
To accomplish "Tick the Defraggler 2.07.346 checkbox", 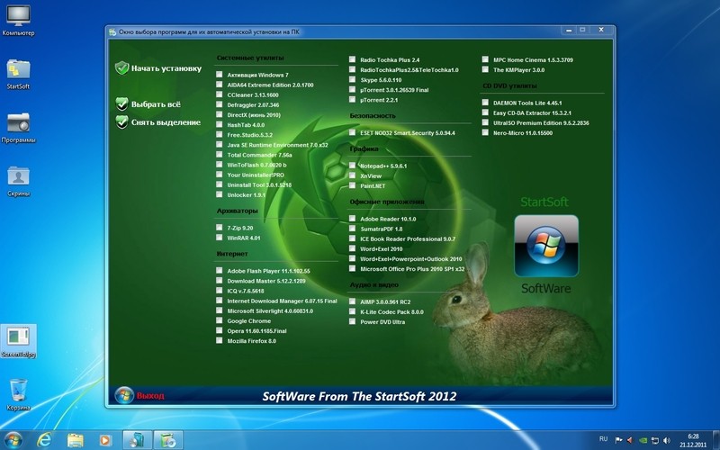I will [x=219, y=104].
